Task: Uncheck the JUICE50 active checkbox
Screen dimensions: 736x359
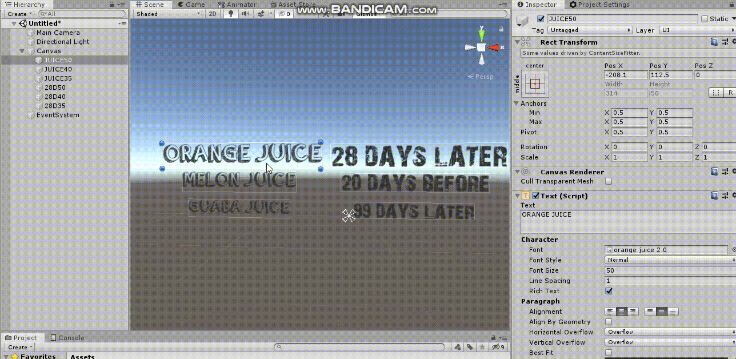Action: [541, 19]
